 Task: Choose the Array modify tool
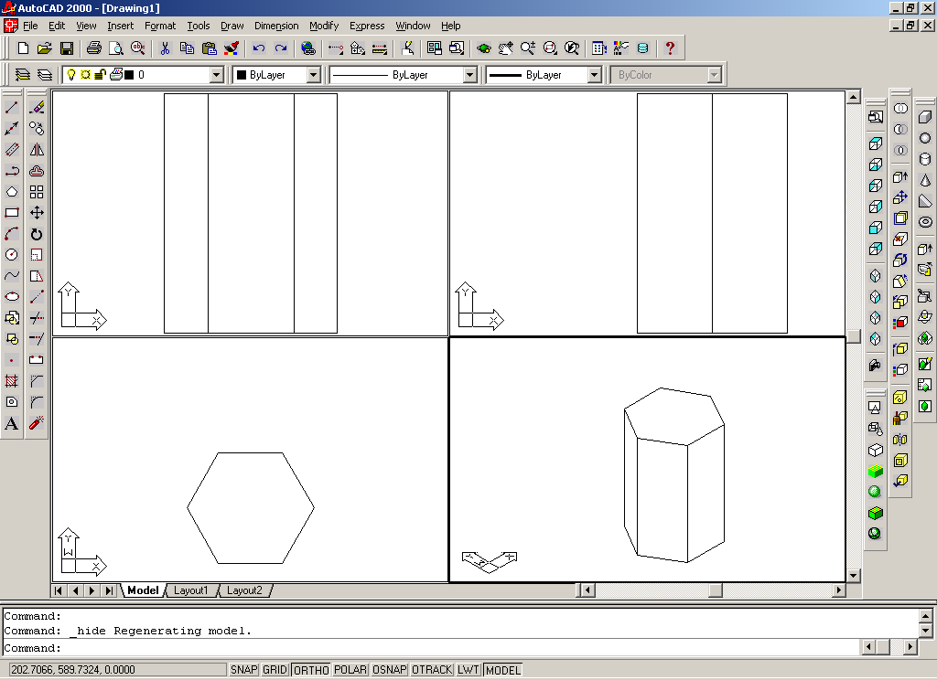click(x=37, y=192)
